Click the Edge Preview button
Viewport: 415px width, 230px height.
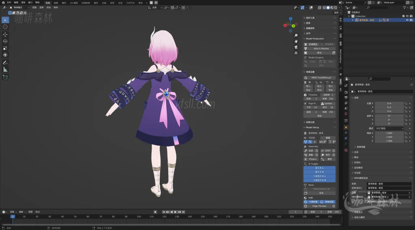coord(317,206)
